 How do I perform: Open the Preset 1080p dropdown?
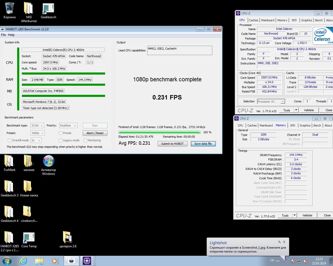pos(37,133)
